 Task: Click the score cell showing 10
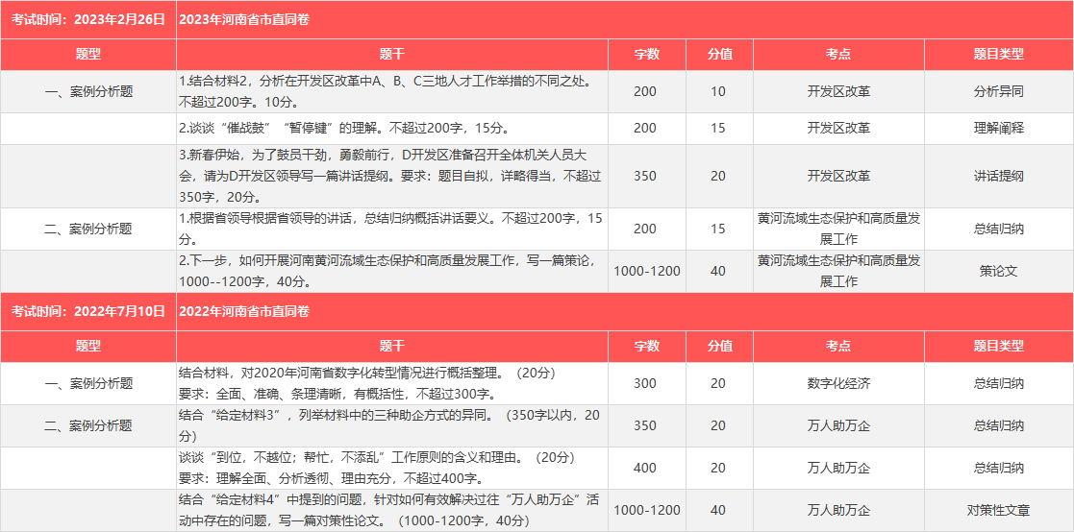(718, 92)
